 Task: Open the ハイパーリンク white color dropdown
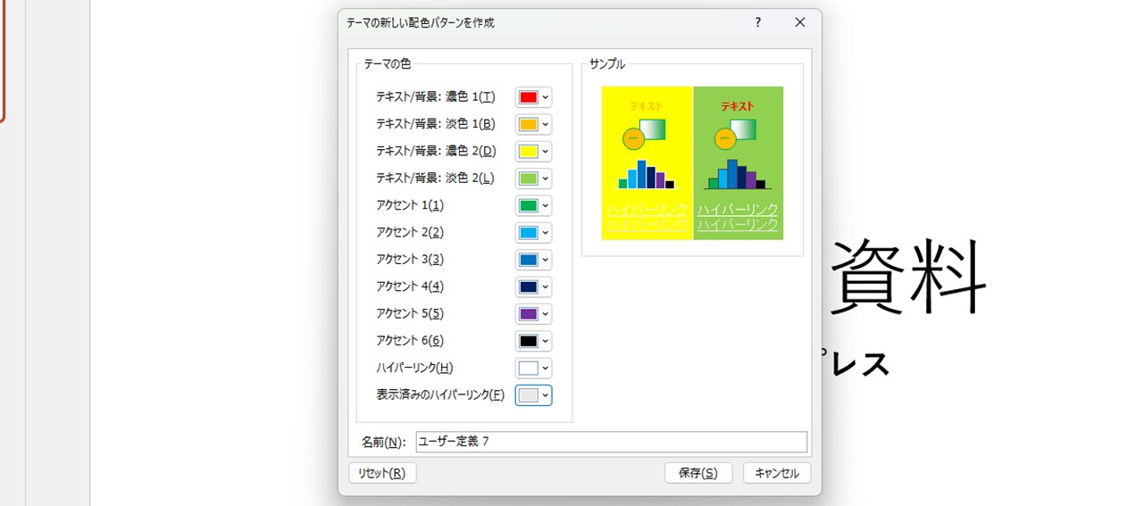pos(533,368)
